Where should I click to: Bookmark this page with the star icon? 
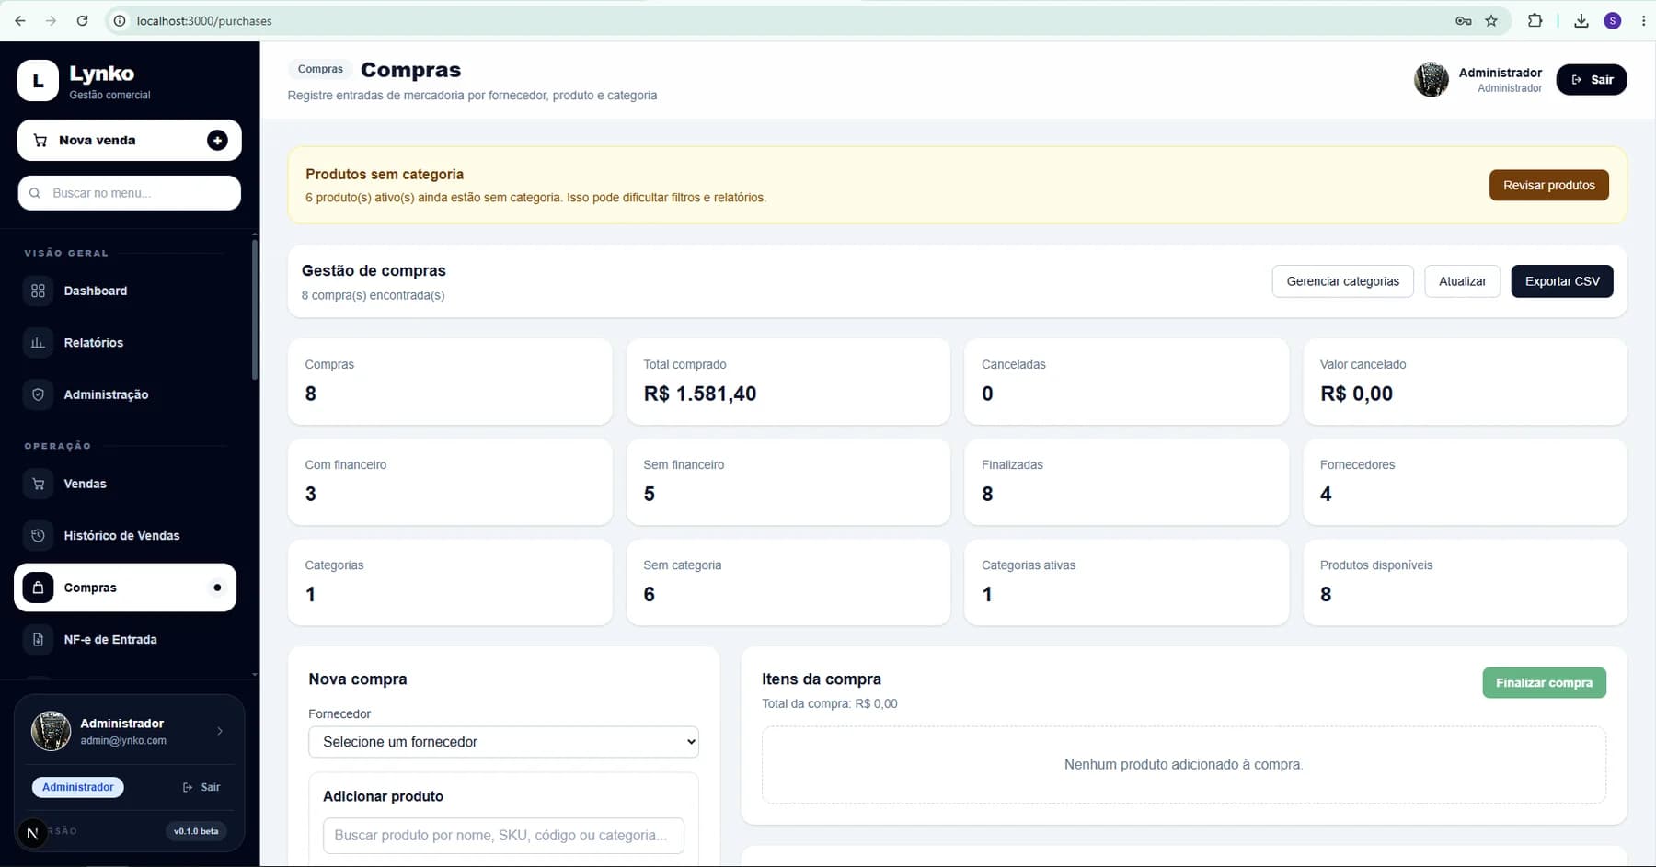(x=1491, y=20)
